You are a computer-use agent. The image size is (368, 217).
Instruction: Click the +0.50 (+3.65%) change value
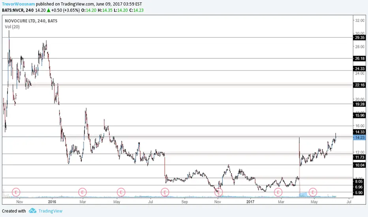pyautogui.click(x=66, y=10)
